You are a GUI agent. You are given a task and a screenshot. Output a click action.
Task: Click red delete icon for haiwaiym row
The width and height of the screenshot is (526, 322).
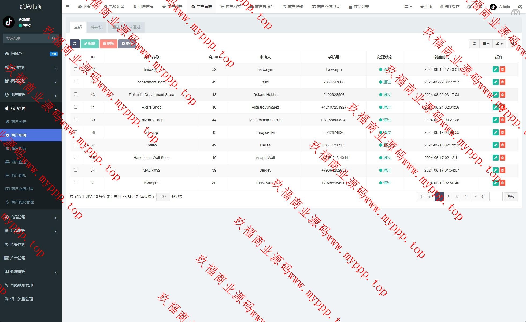[502, 69]
